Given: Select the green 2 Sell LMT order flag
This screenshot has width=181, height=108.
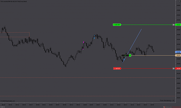Looking at the screenshot, I should 117,25.
